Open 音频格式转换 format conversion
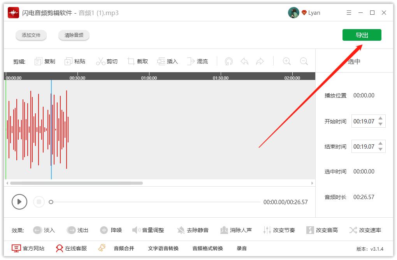Screen dimensions: 397x260 coord(207,248)
